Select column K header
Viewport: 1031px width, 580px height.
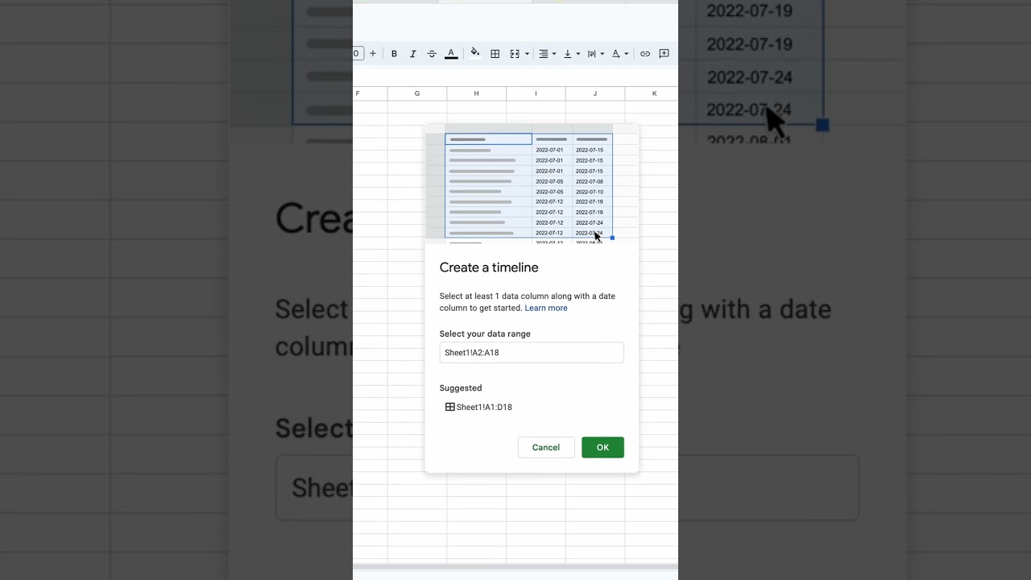pos(652,93)
